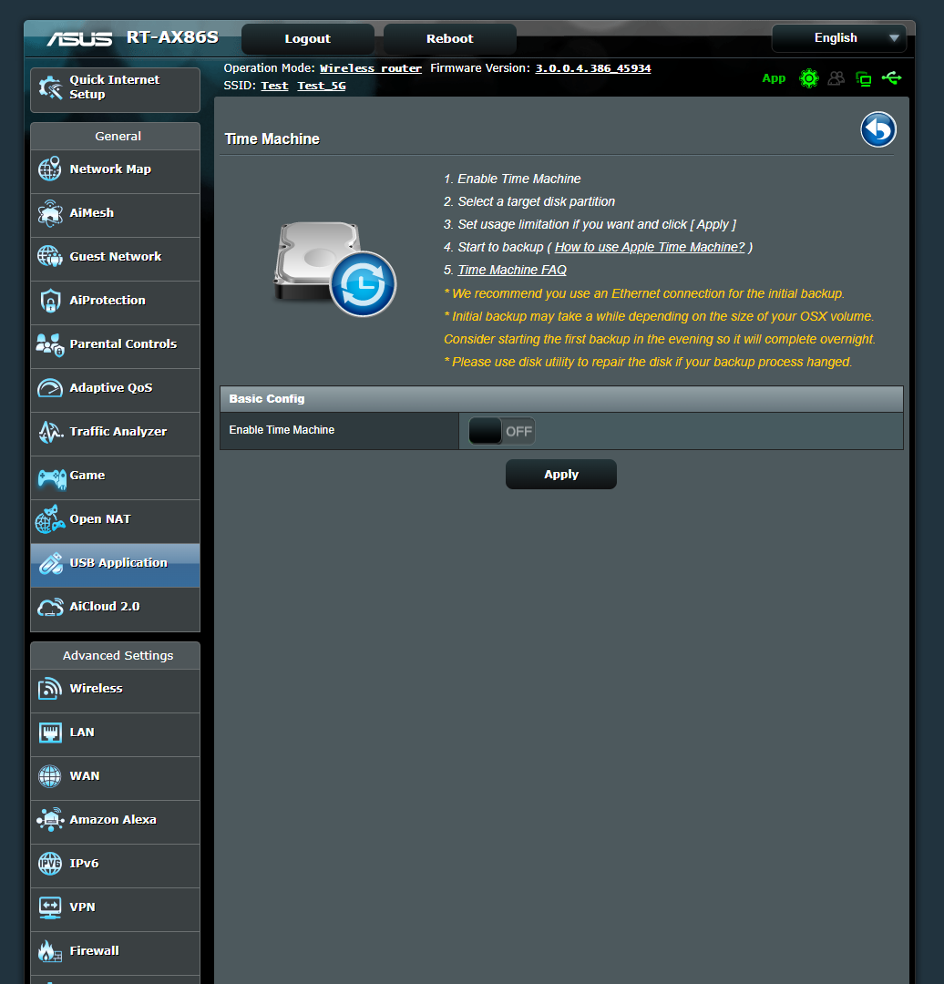
Task: Click the Wireless signal icon
Action: [x=49, y=689]
